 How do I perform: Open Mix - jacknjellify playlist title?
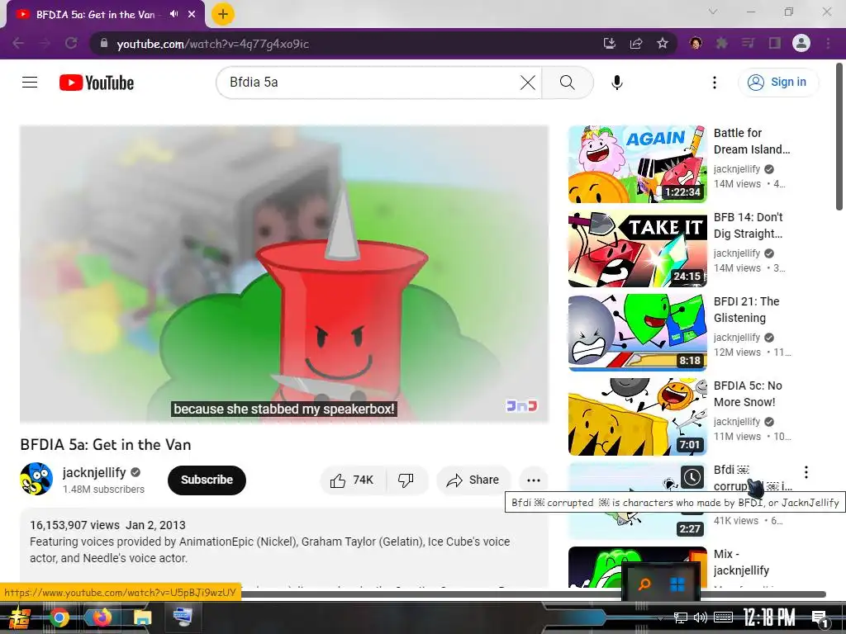pyautogui.click(x=741, y=561)
